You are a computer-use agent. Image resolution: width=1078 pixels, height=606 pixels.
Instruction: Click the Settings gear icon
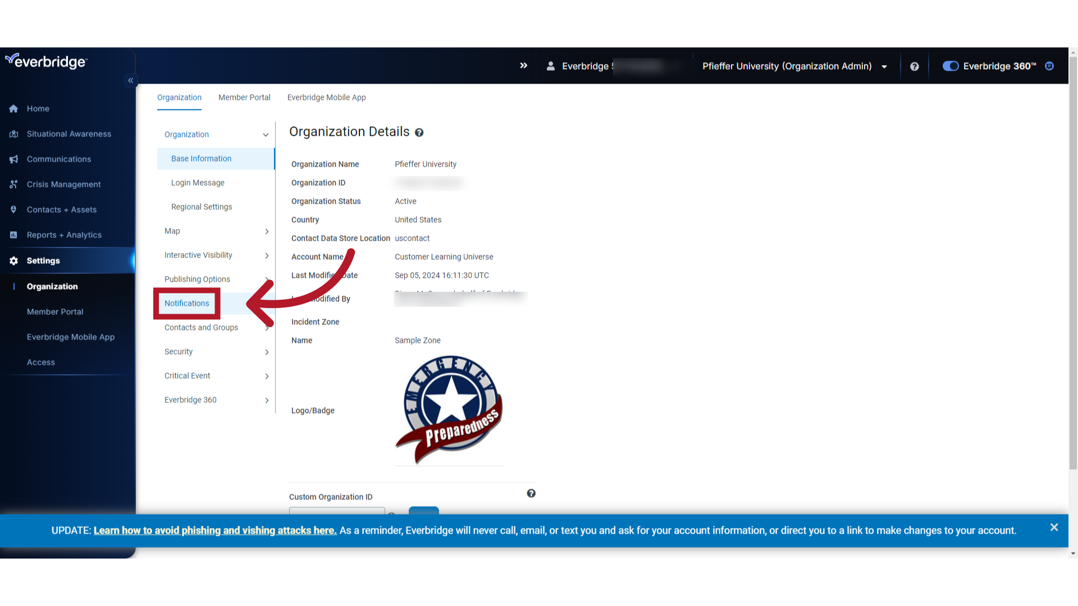(x=13, y=260)
